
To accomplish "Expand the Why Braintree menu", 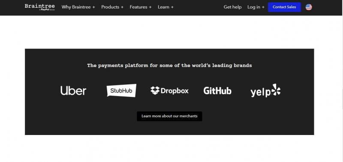I will [x=78, y=7].
